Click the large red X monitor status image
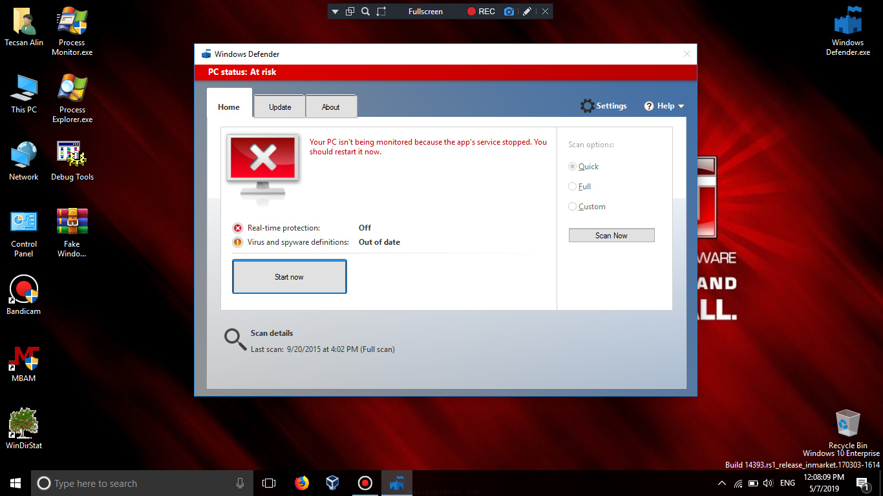Image resolution: width=883 pixels, height=496 pixels. coord(263,168)
